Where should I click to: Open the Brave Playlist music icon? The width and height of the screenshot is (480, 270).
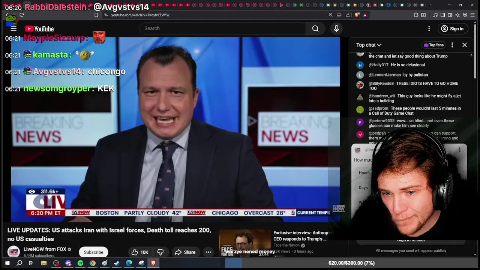(435, 15)
